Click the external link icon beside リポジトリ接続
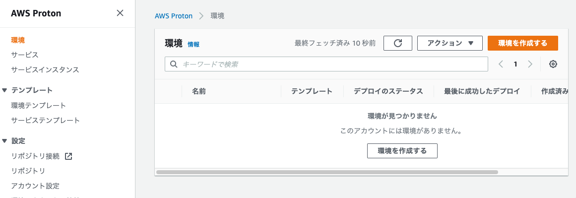This screenshot has width=576, height=198. 68,156
